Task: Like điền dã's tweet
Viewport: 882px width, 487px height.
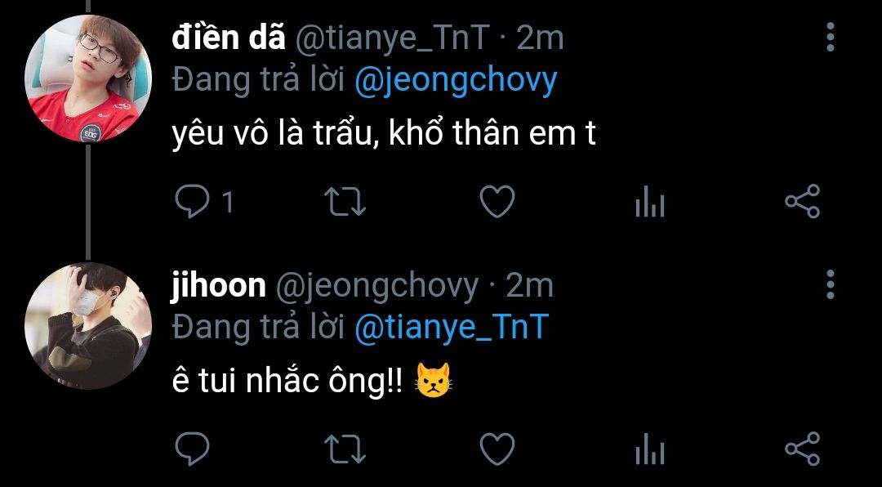Action: (x=497, y=202)
